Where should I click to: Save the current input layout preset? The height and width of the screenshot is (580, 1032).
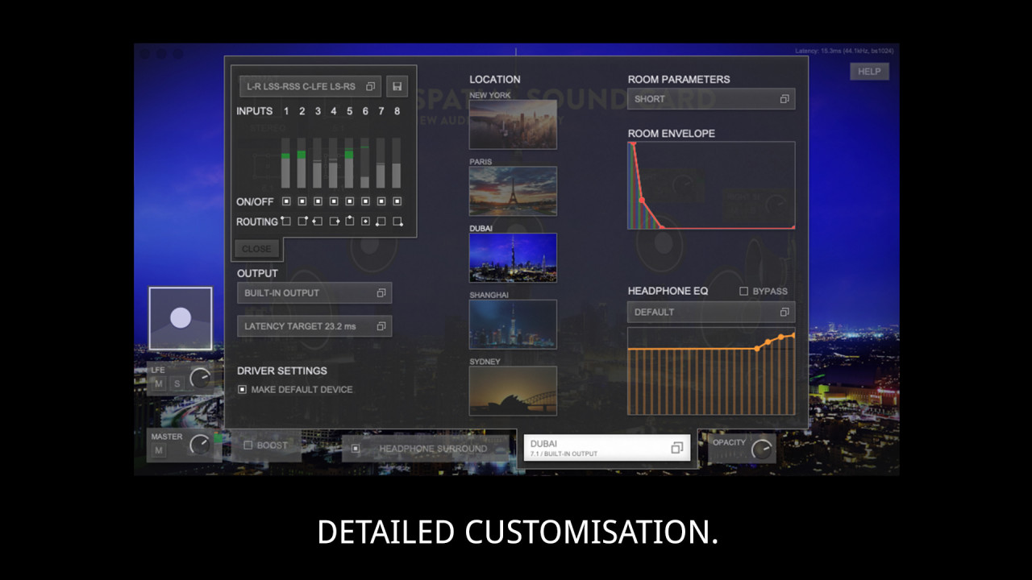pos(397,86)
